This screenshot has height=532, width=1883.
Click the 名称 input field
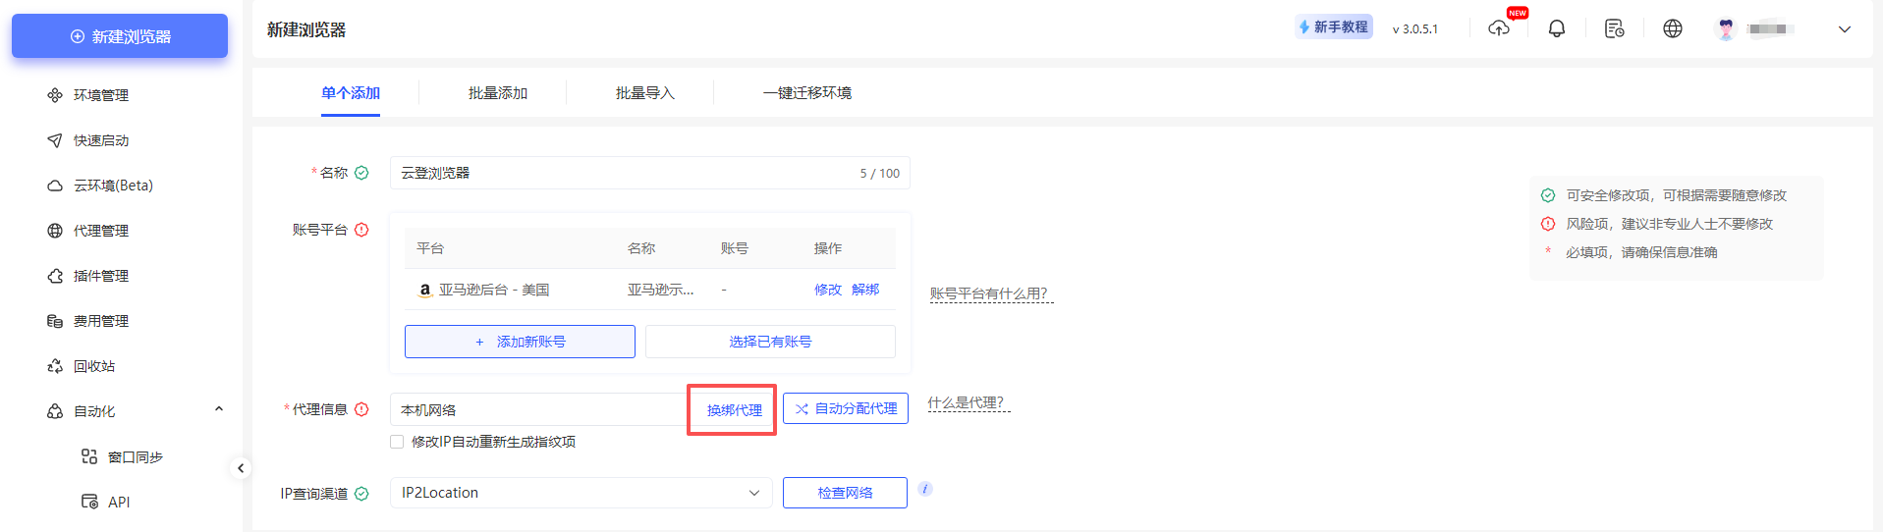[x=650, y=173]
